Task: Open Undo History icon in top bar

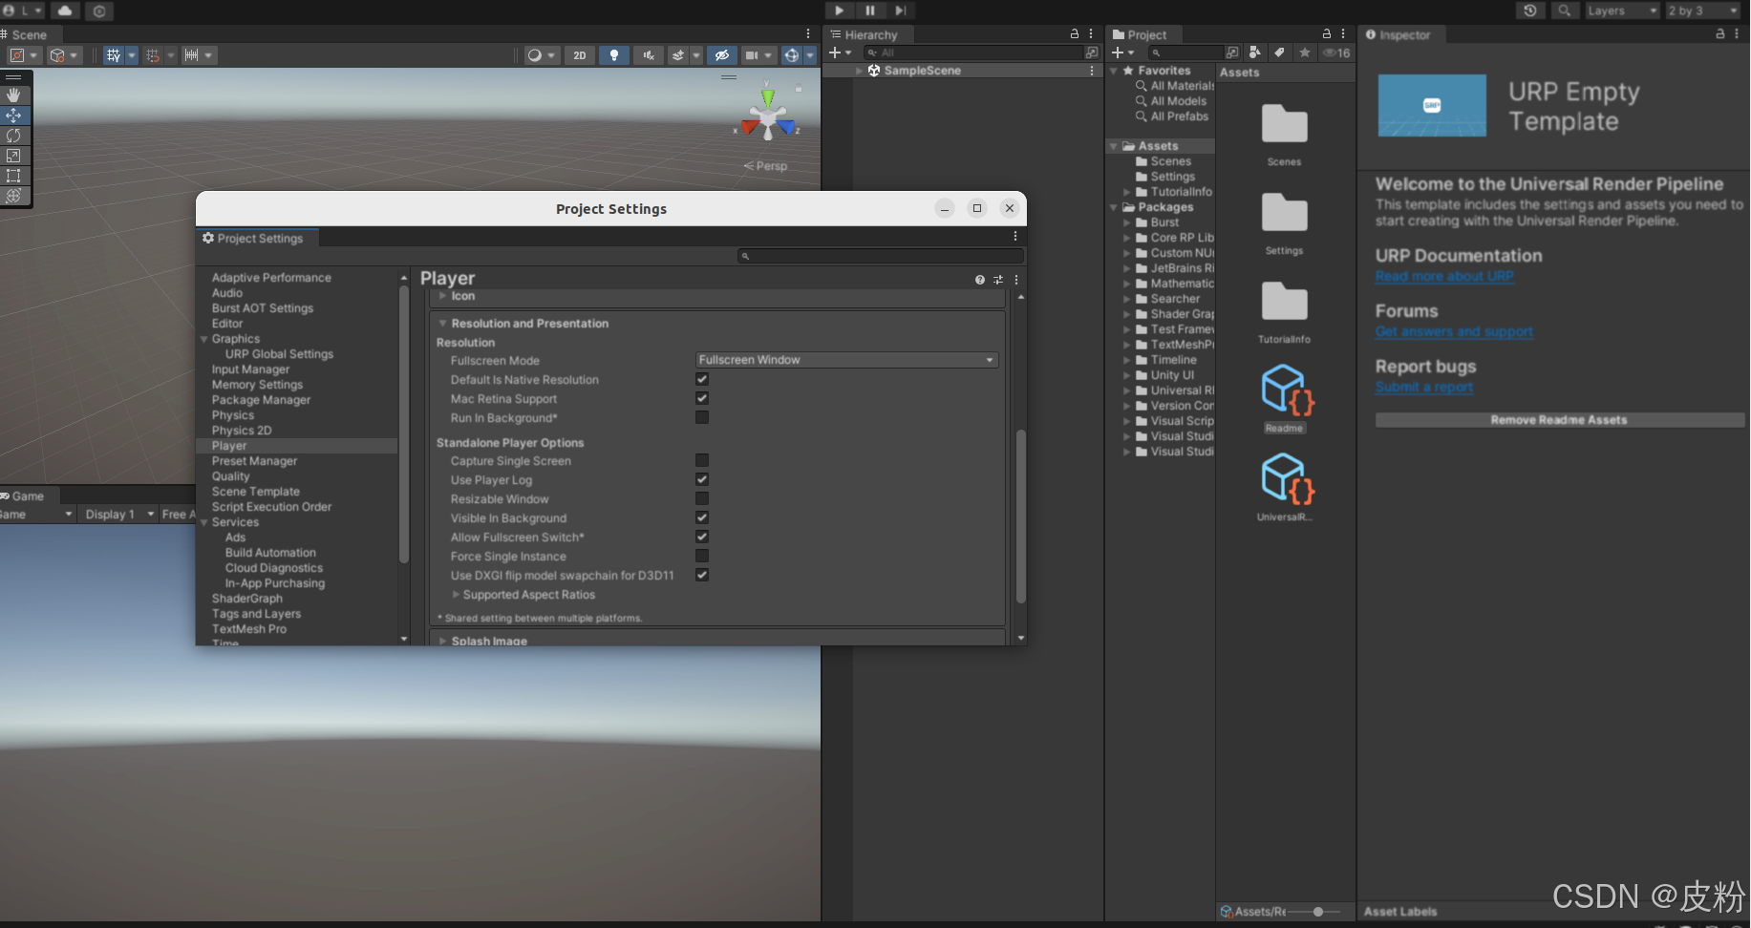Action: coord(1530,11)
